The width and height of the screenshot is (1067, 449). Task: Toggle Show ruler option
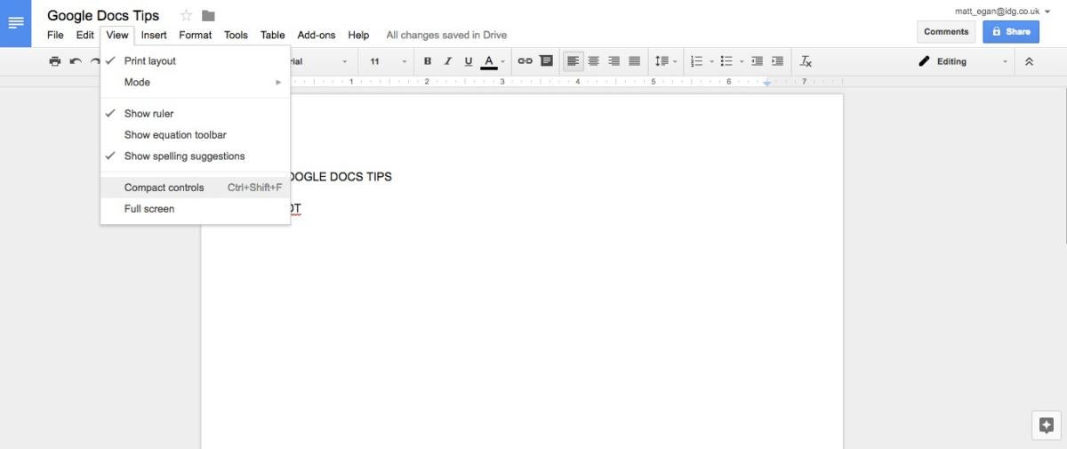coord(195,114)
